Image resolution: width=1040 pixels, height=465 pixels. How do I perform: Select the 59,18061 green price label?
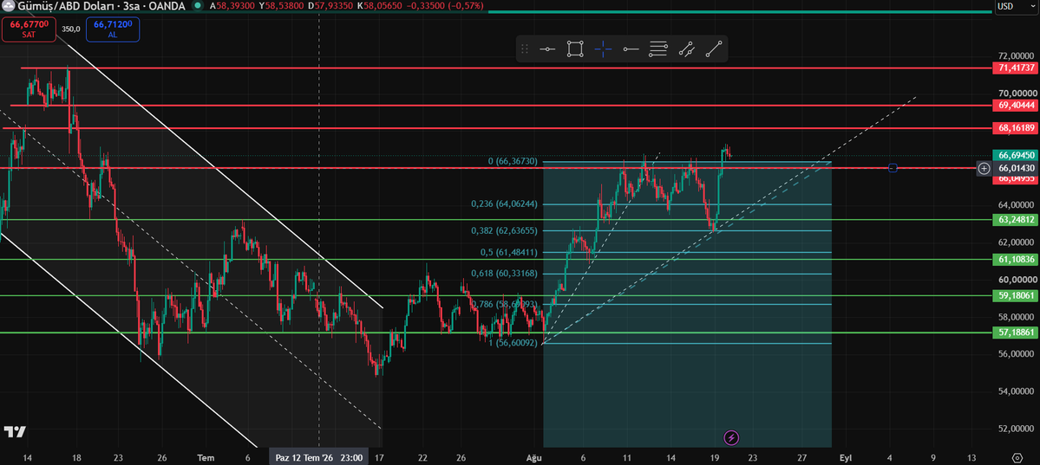coord(1016,295)
